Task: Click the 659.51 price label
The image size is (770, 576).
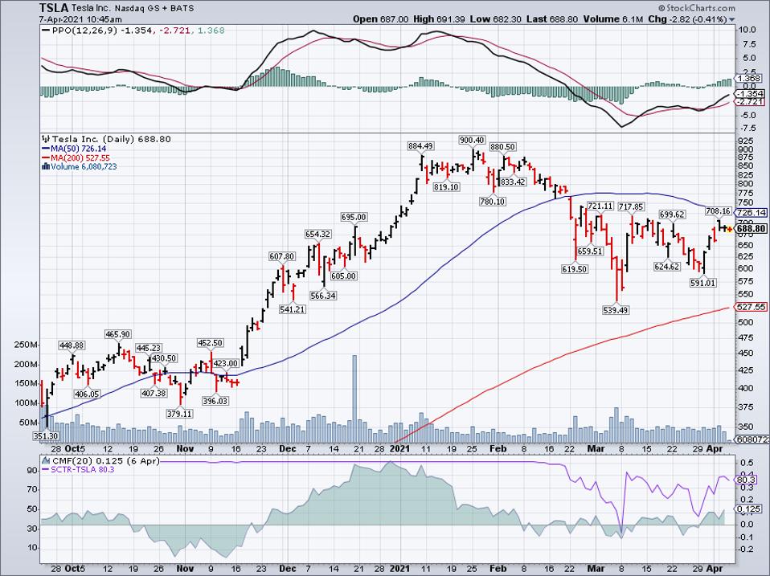Action: click(x=590, y=251)
